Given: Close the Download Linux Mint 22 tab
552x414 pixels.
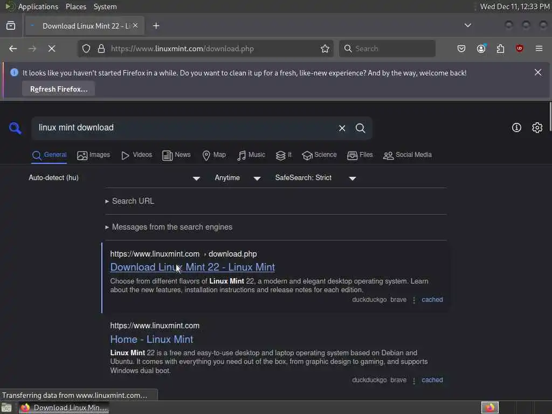Looking at the screenshot, I should tap(135, 25).
